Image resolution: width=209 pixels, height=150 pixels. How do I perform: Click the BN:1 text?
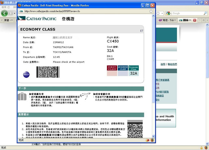tap(110, 56)
